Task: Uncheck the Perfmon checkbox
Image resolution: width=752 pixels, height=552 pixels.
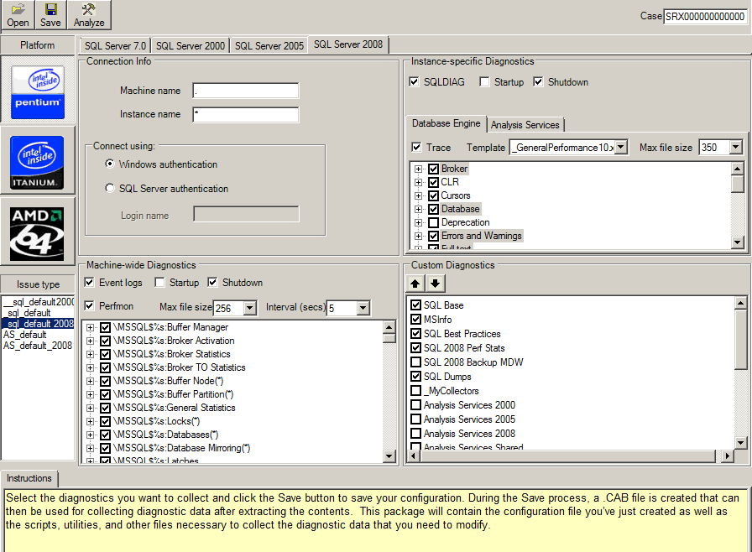Action: (90, 305)
